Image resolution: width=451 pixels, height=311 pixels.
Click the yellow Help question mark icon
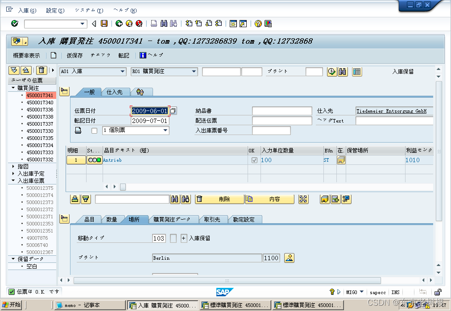click(258, 24)
